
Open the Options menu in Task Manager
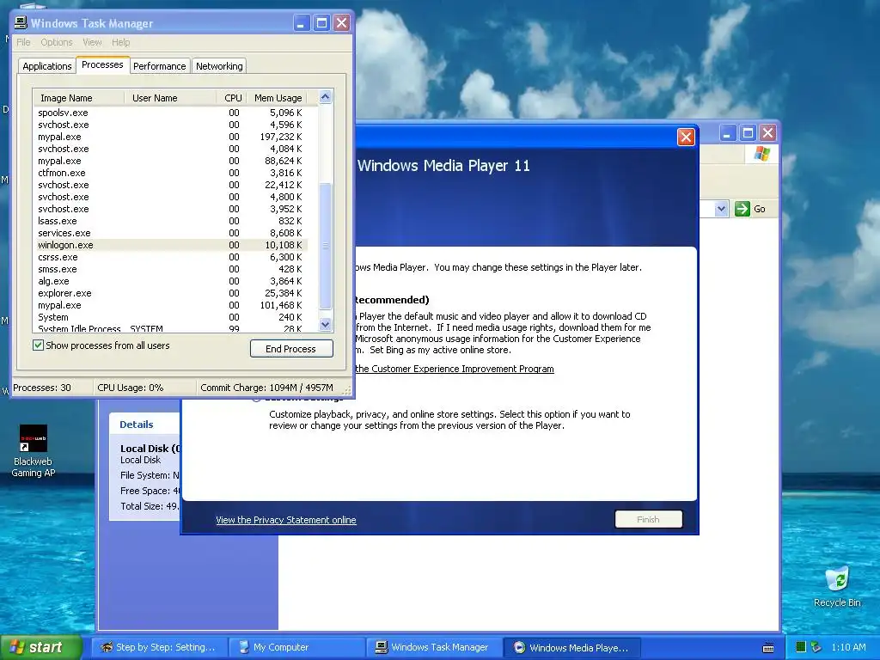click(x=56, y=42)
